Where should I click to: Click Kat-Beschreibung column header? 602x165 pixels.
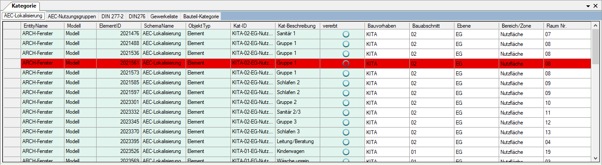[297, 26]
